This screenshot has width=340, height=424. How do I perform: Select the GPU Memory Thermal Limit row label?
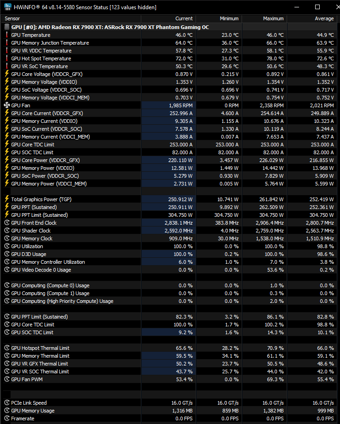[x=40, y=356]
